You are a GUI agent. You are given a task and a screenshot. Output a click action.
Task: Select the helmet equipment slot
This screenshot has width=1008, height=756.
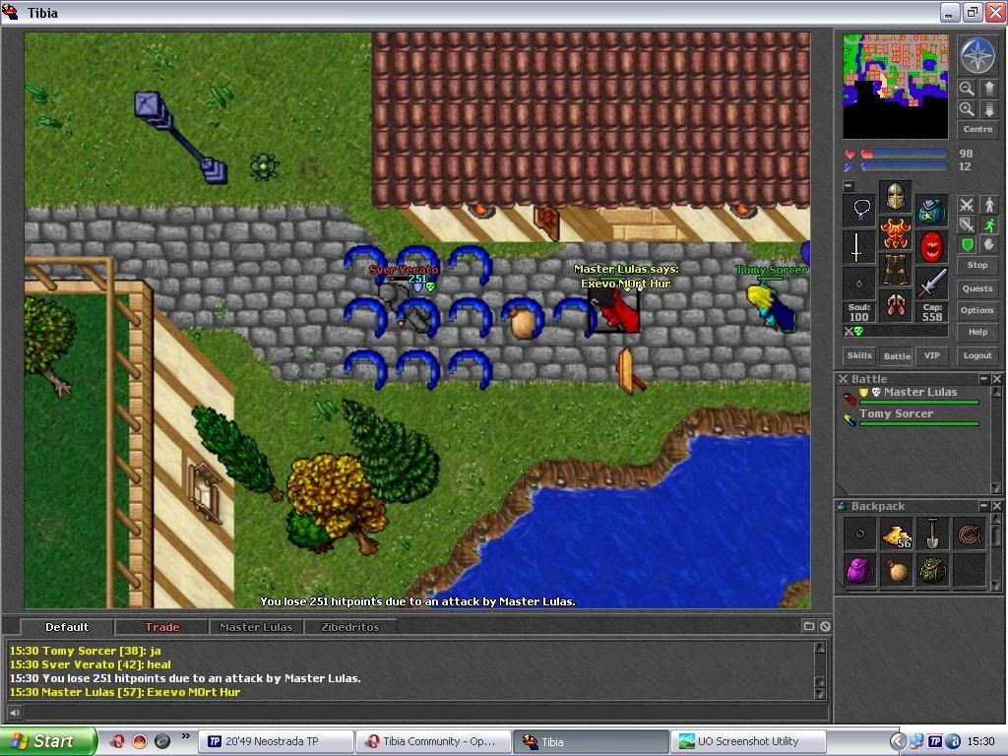pos(895,196)
